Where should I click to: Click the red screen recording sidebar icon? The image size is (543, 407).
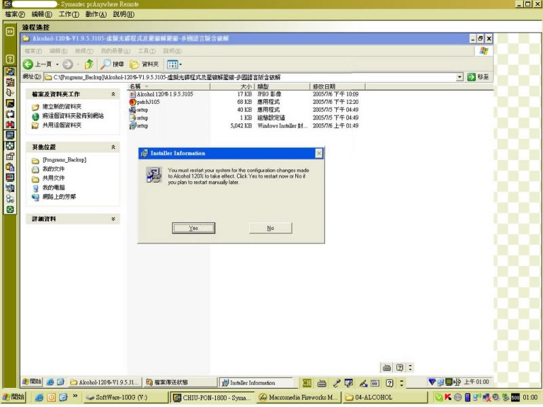point(10,178)
